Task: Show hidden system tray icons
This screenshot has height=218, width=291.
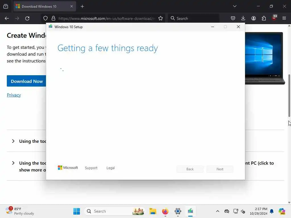Action: click(x=218, y=211)
